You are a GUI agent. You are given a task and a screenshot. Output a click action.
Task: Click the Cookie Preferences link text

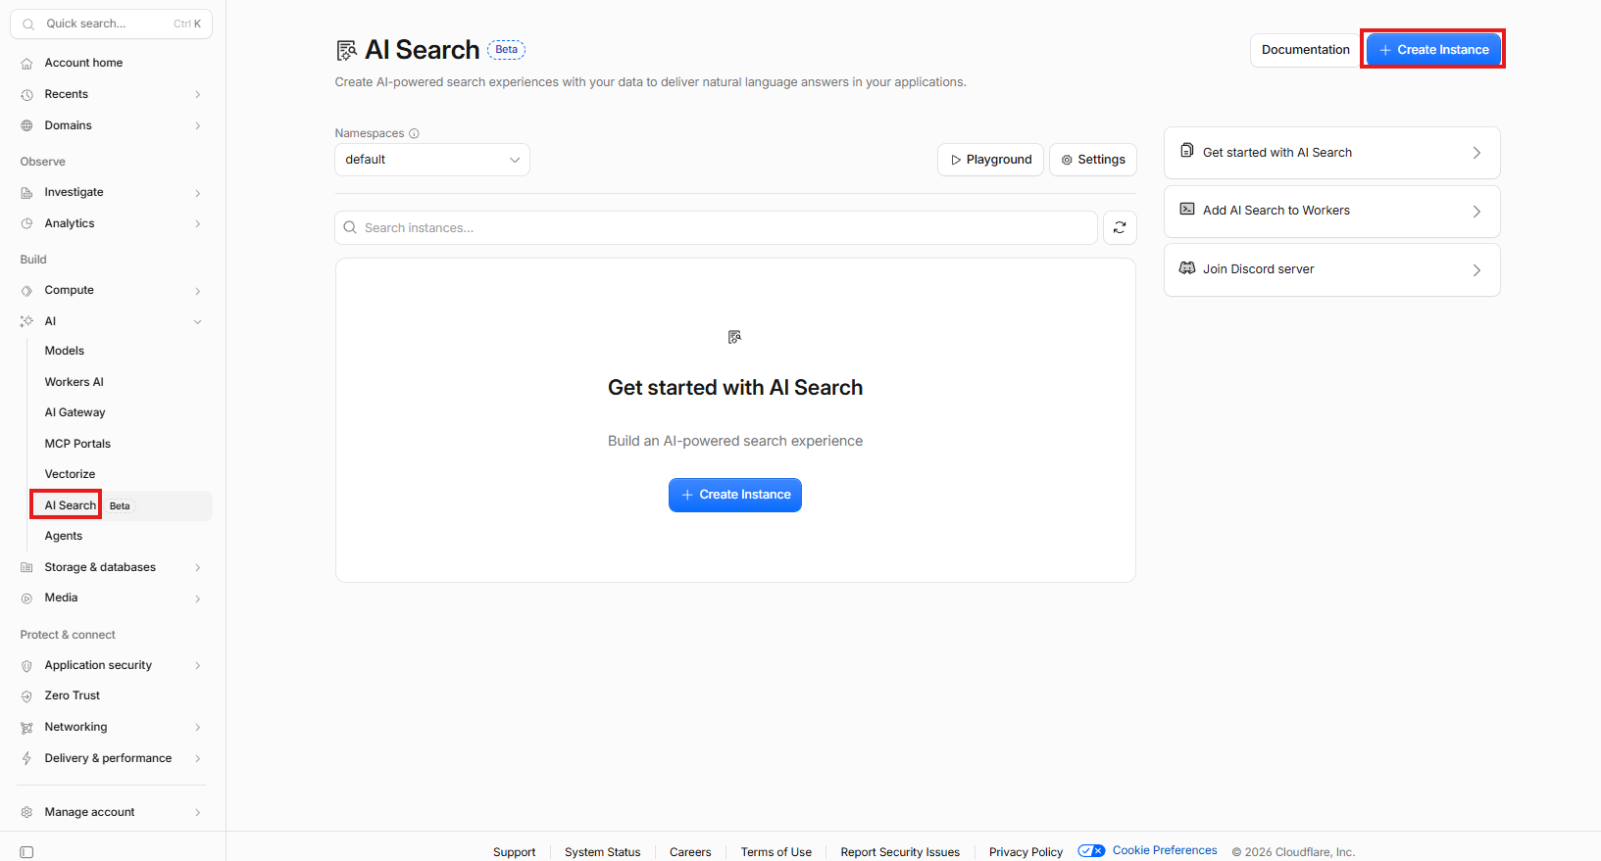pyautogui.click(x=1165, y=850)
